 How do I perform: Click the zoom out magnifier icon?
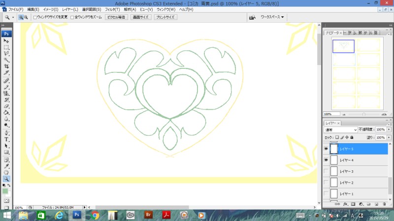click(x=25, y=17)
